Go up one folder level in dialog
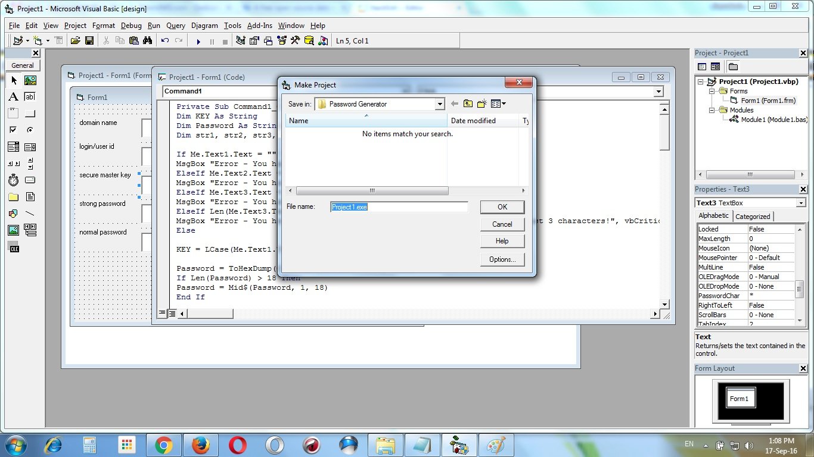Viewport: 814px width, 457px height. (468, 104)
